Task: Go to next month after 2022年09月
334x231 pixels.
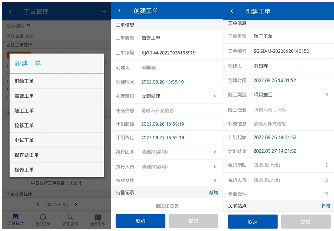Action: (76, 204)
